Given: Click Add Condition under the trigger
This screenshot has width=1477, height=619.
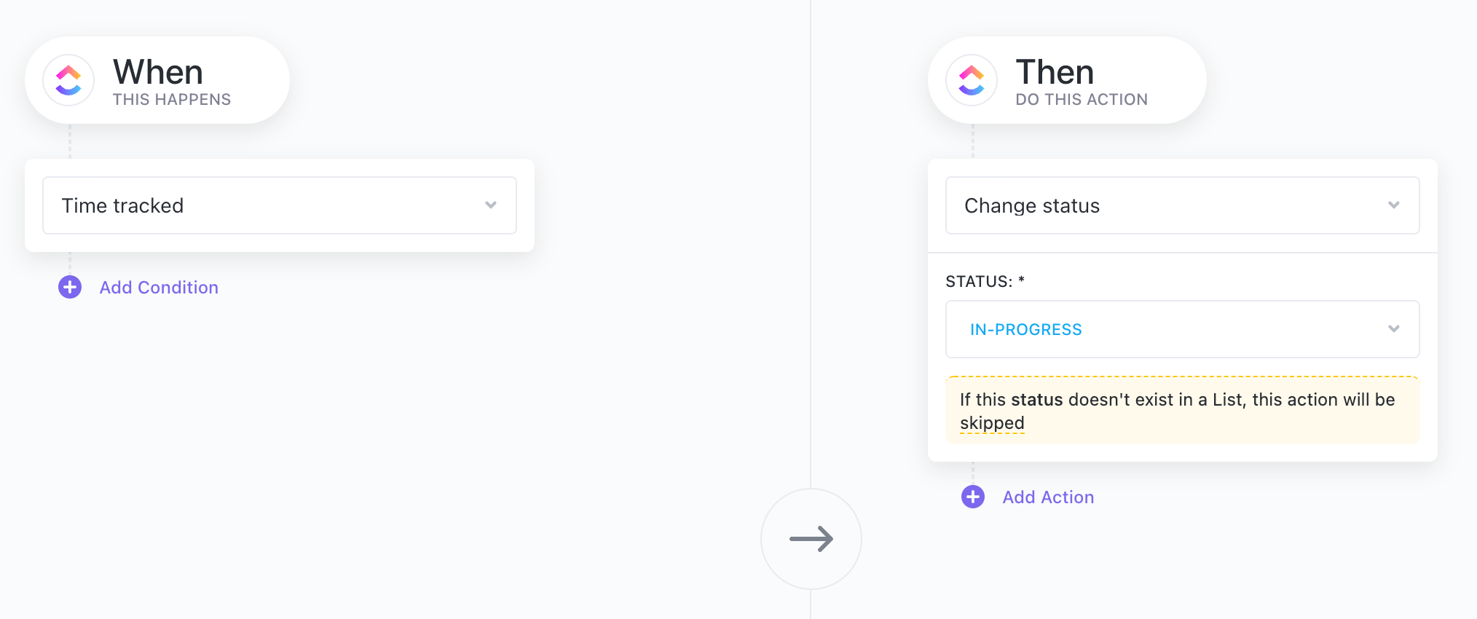Looking at the screenshot, I should 158,287.
